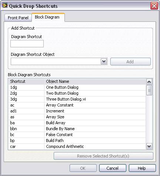Select the Bundle By Name row
Screen dimensions: 160x176
(x=77, y=129)
